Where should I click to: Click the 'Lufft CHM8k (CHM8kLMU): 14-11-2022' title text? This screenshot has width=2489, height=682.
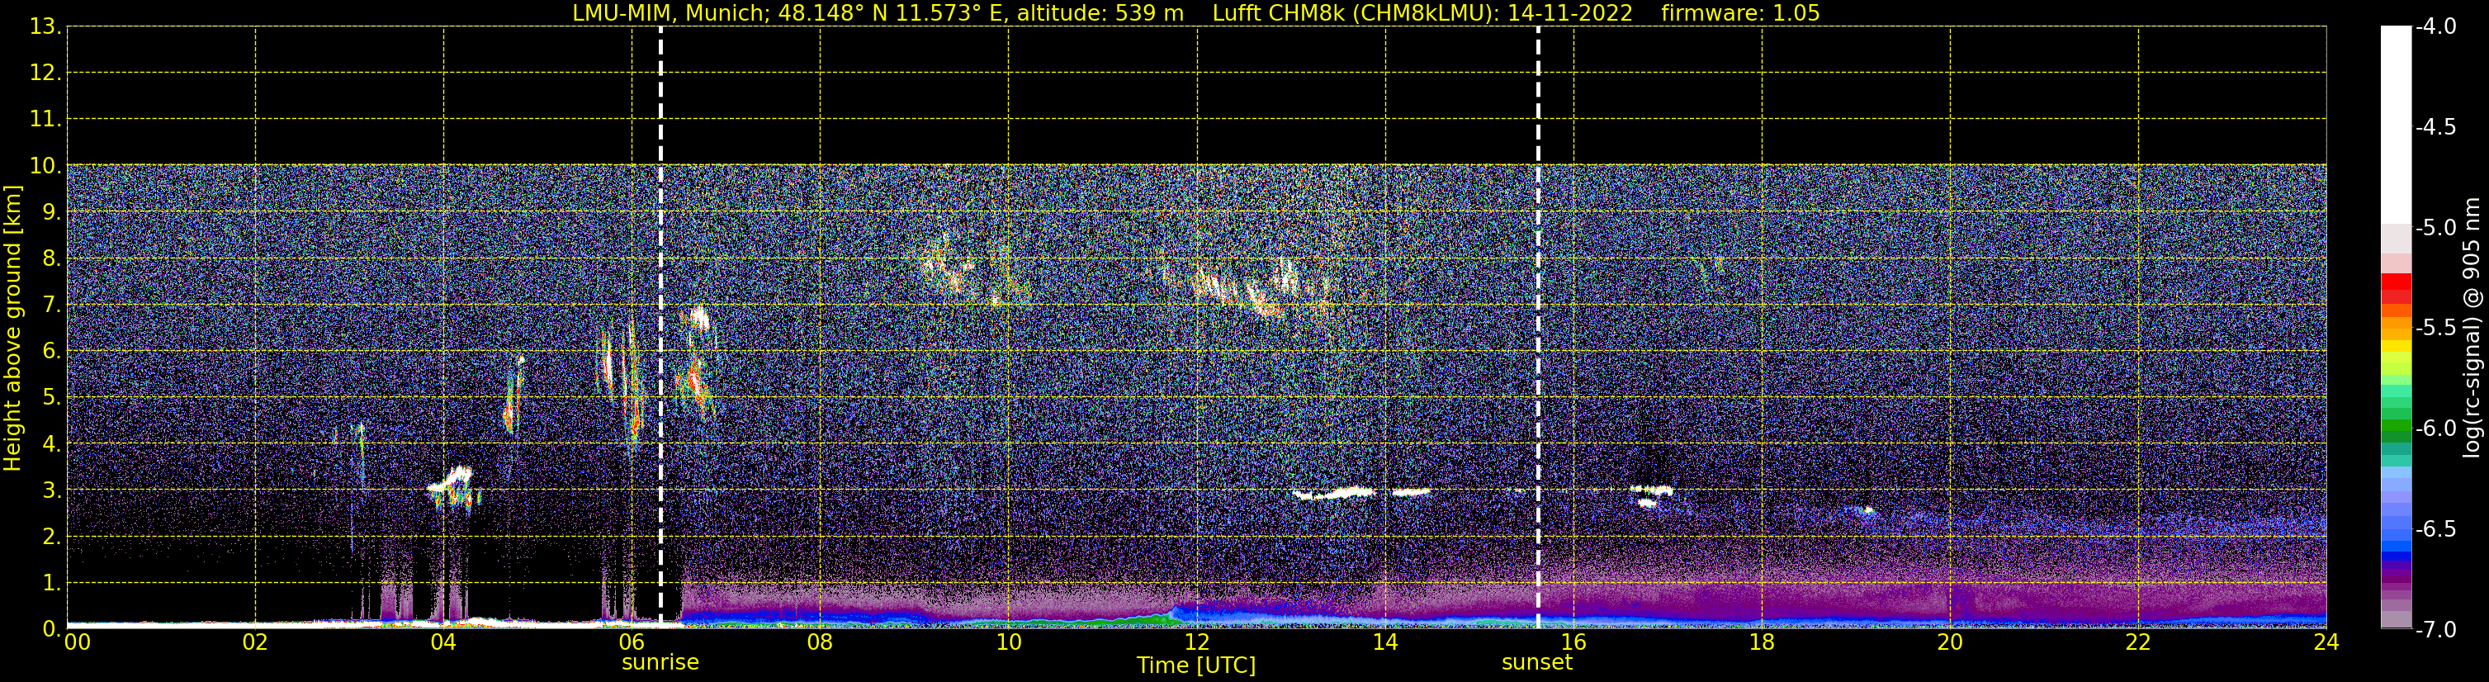[x=1422, y=12]
